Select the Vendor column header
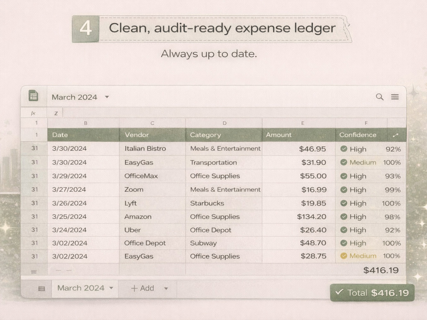This screenshot has width=427, height=320. [x=152, y=135]
